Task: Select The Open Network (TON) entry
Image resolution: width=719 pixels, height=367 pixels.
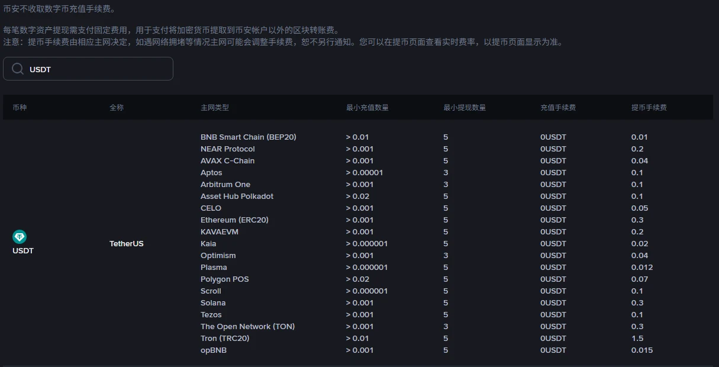Action: (x=247, y=327)
